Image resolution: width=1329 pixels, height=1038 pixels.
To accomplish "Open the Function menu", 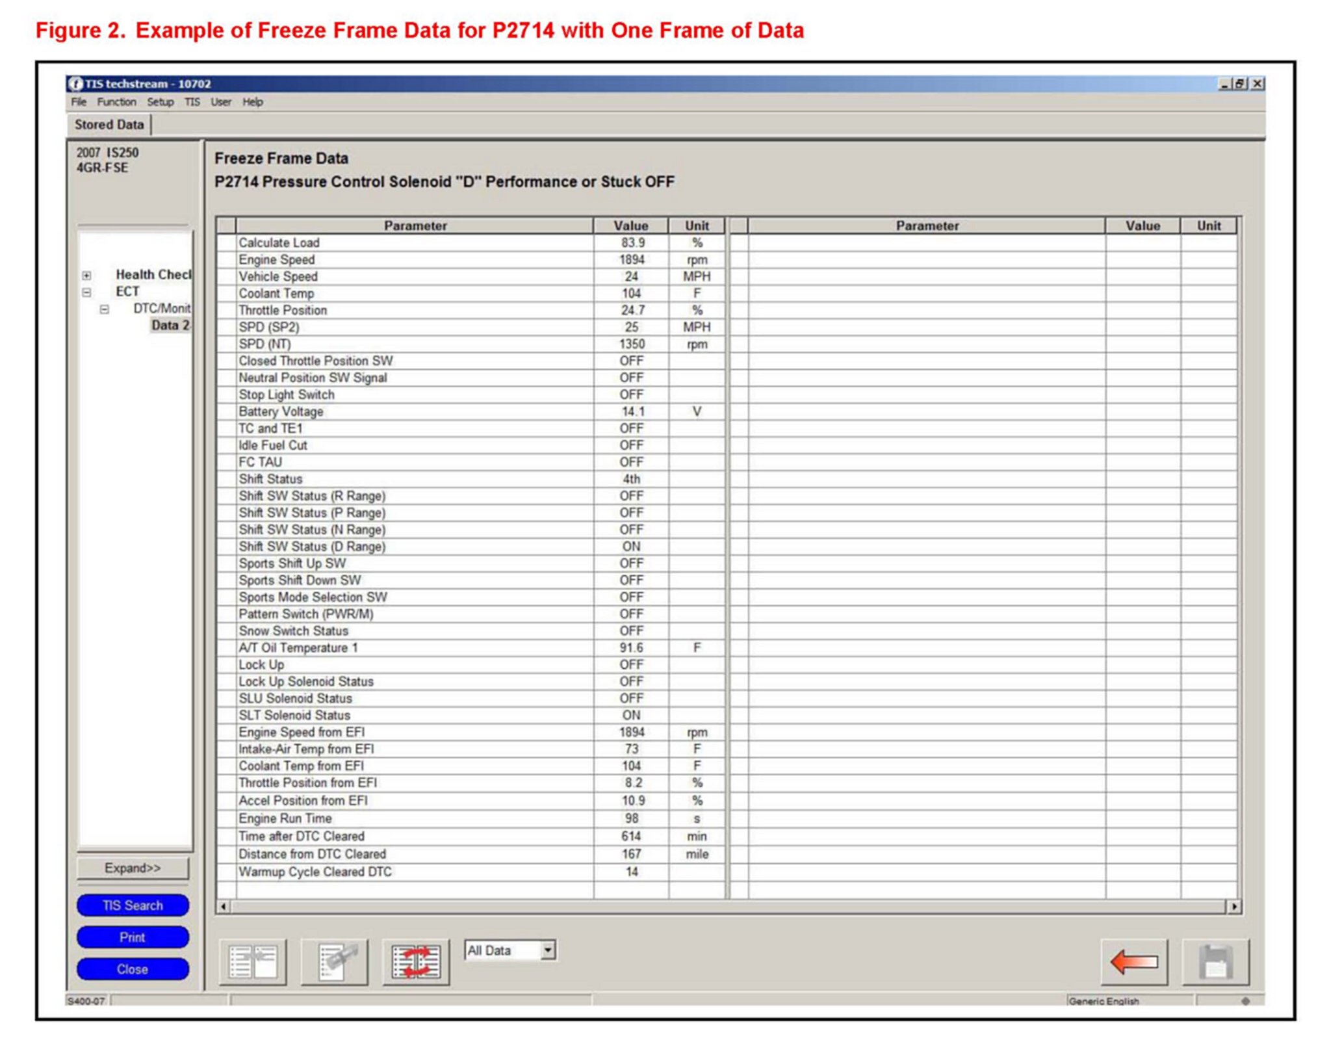I will tap(116, 102).
